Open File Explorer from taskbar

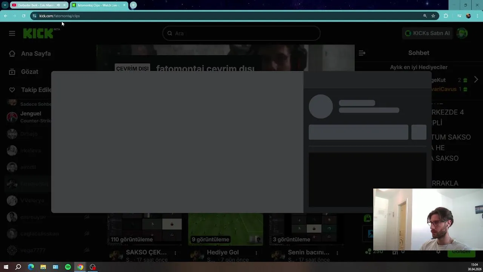point(43,267)
